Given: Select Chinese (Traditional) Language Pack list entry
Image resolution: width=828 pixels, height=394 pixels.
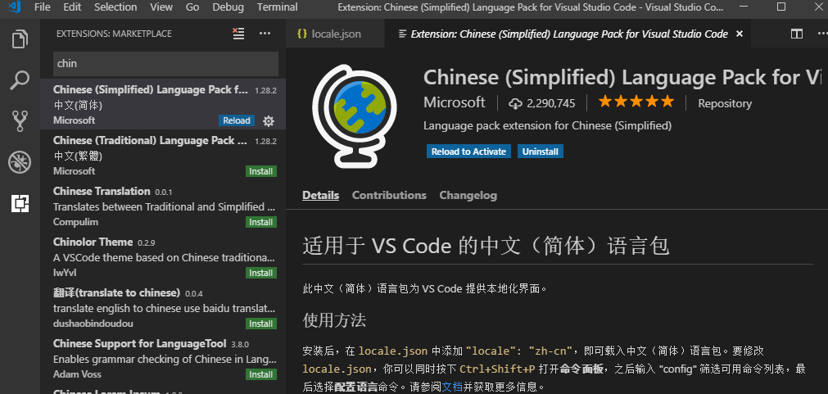Looking at the screenshot, I should (163, 155).
